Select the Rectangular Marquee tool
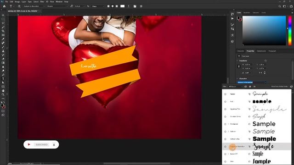 click(3, 19)
